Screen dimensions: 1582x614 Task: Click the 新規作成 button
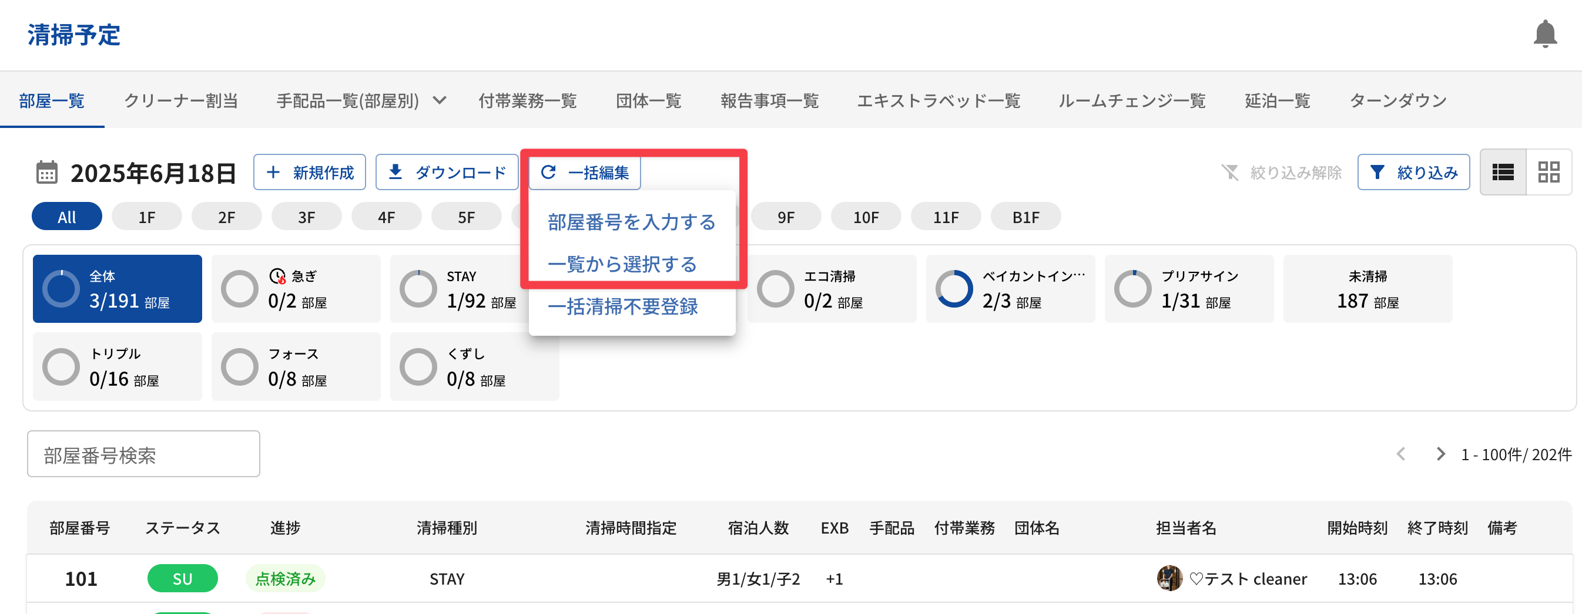310,173
